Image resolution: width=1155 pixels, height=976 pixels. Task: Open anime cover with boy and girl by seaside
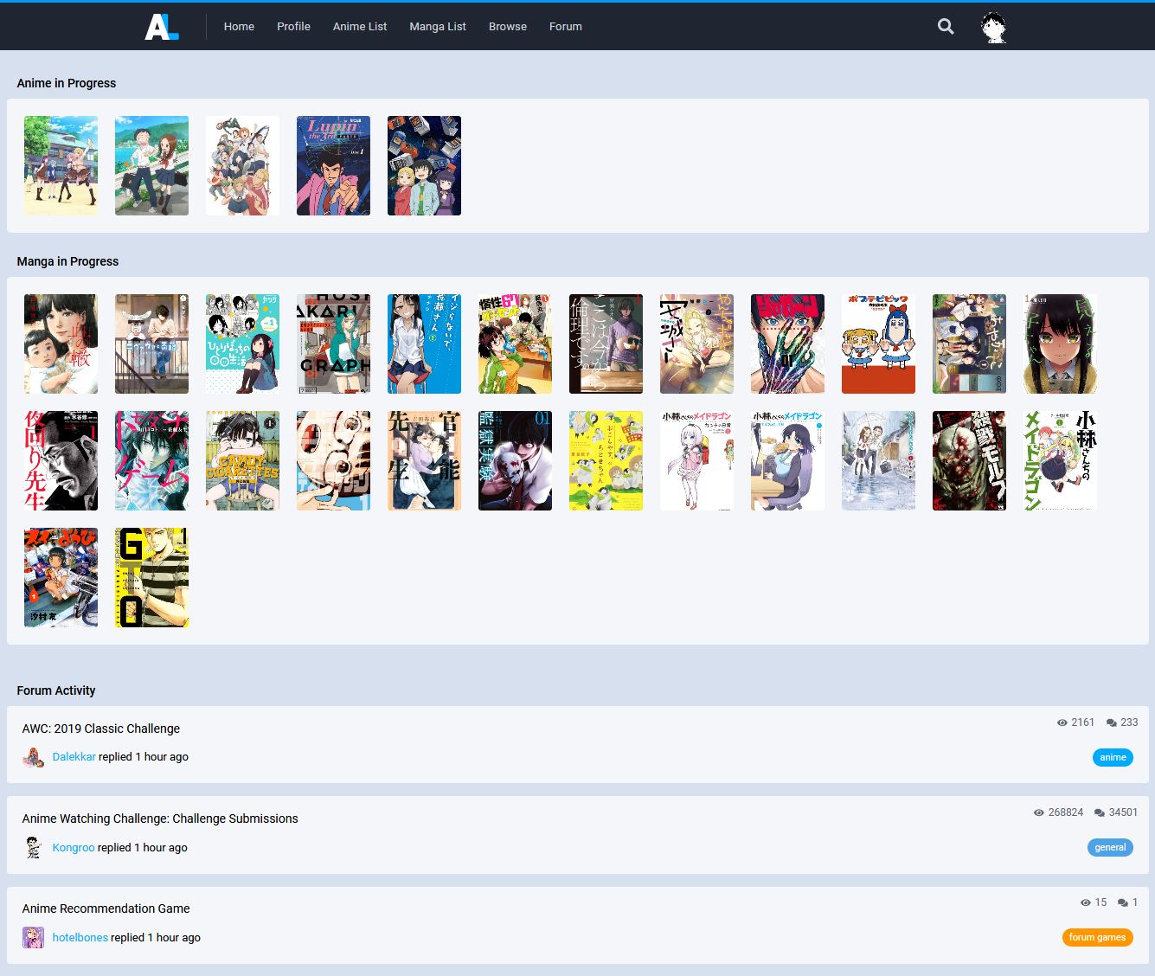point(151,165)
